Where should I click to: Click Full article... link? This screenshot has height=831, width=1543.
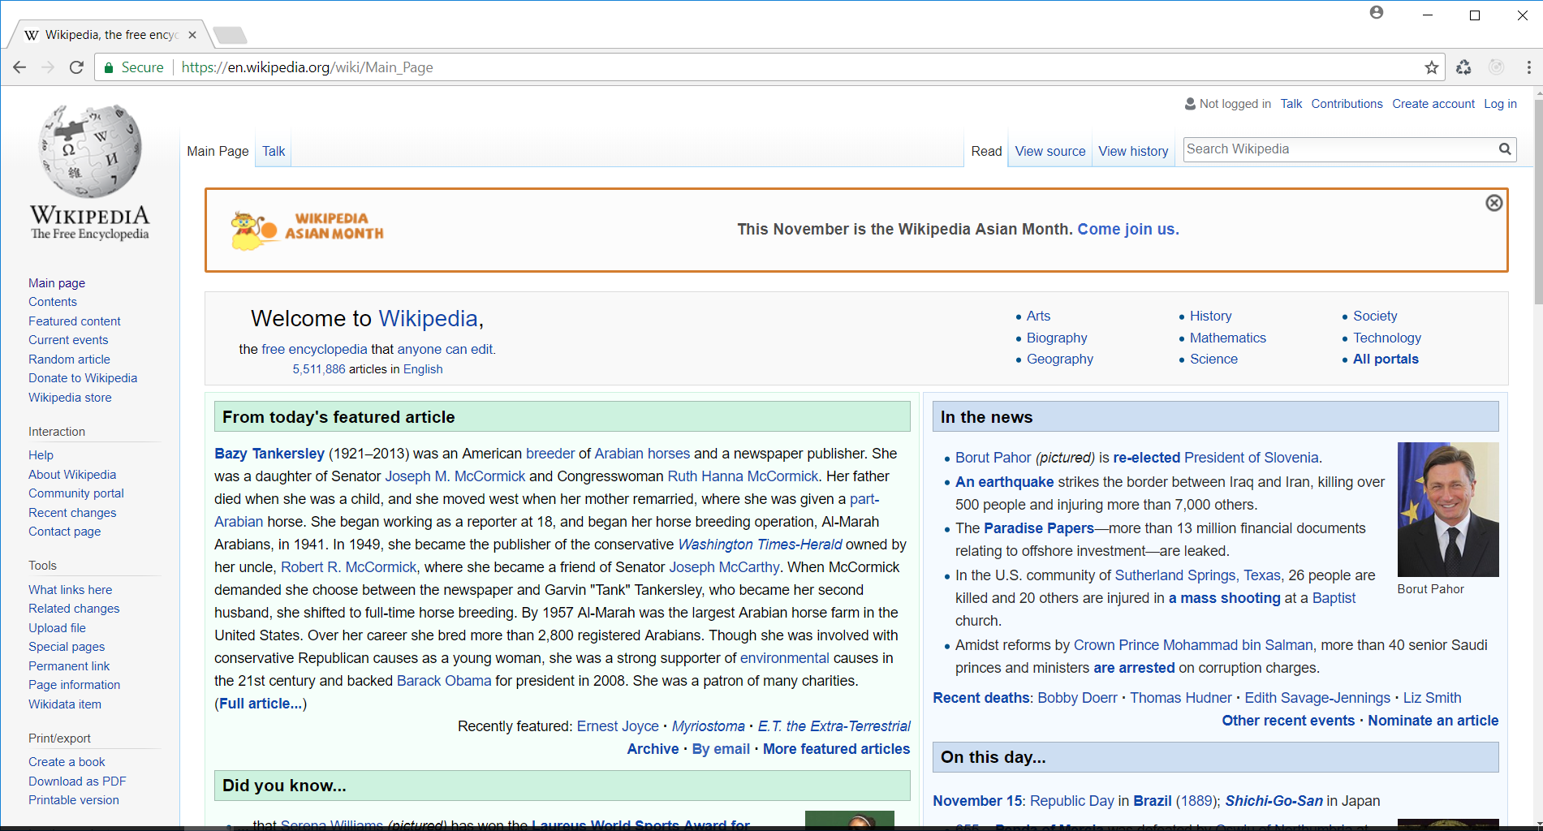pos(261,704)
